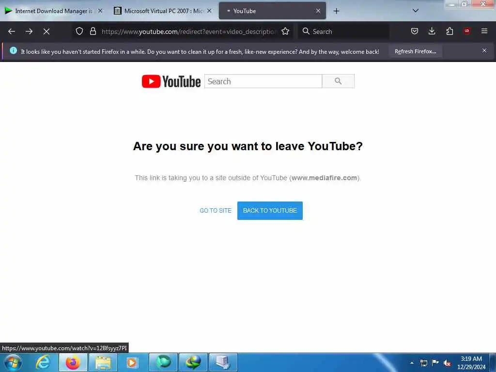Click the GO TO SITE link

(216, 211)
